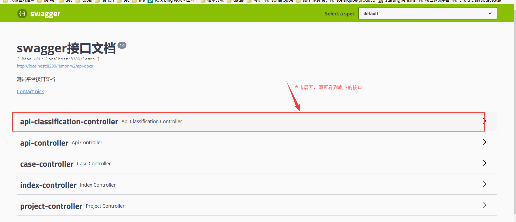
Task: Select the project-controller tag heading
Action: (51, 206)
